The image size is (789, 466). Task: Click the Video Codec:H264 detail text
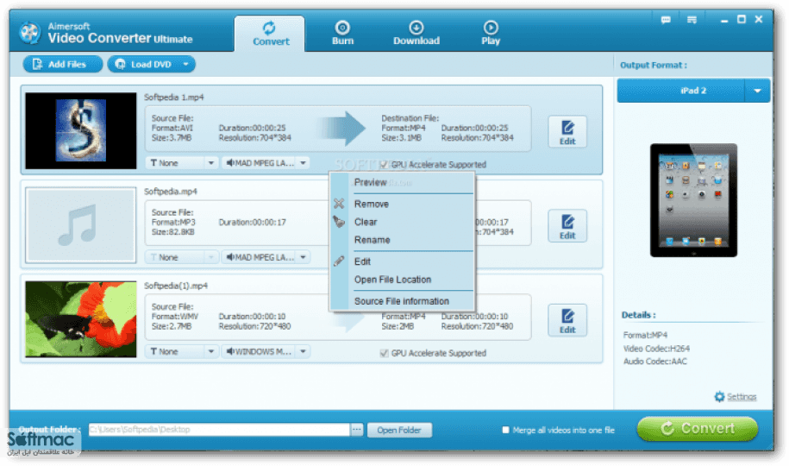[x=656, y=348]
